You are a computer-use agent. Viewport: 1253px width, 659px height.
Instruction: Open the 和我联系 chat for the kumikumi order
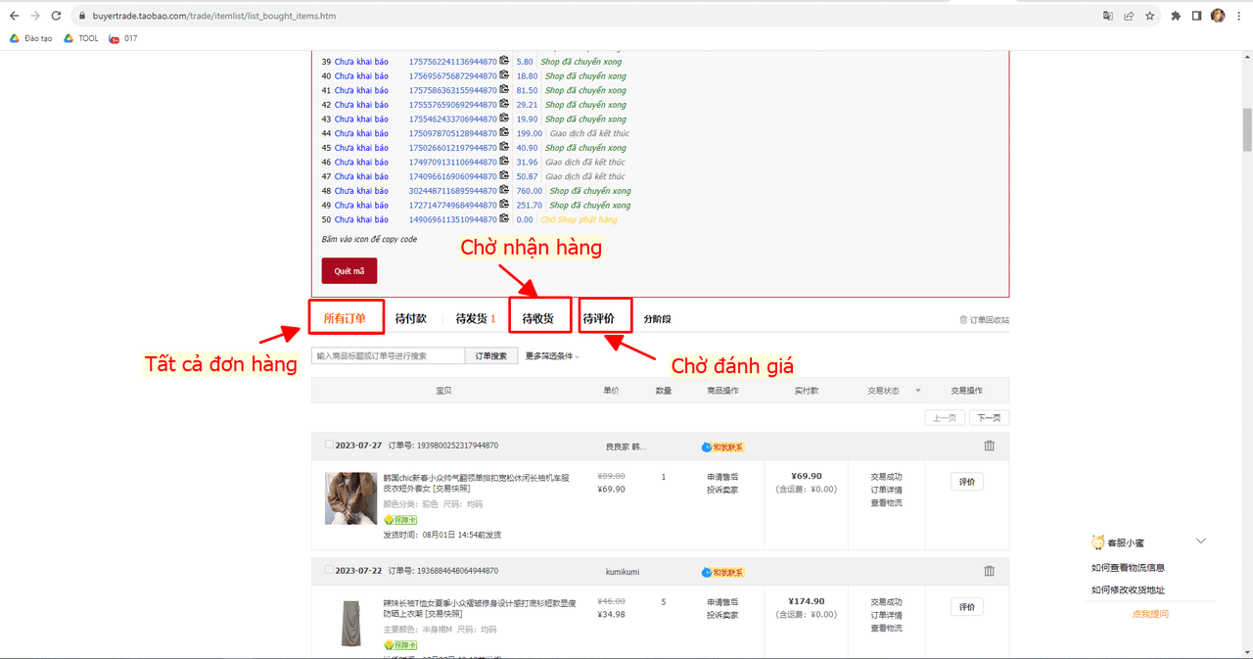[x=723, y=572]
